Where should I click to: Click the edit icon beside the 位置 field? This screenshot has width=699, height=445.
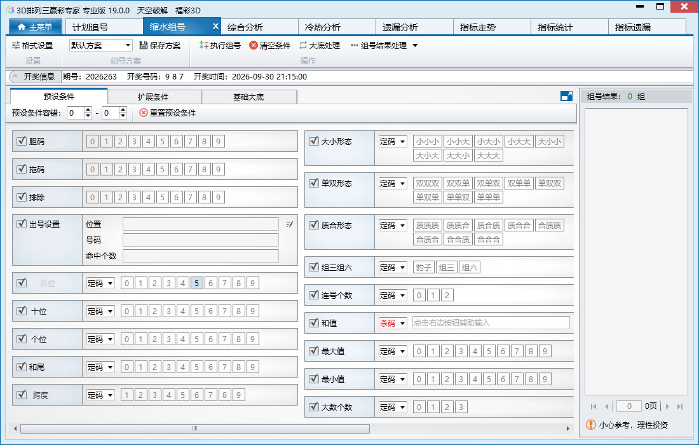coord(289,224)
